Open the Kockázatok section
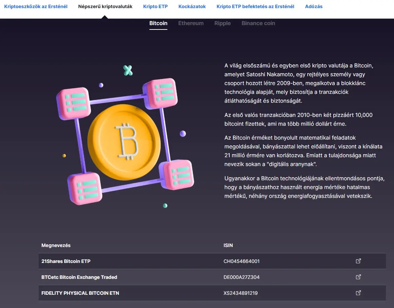394x308 pixels. pyautogui.click(x=192, y=6)
